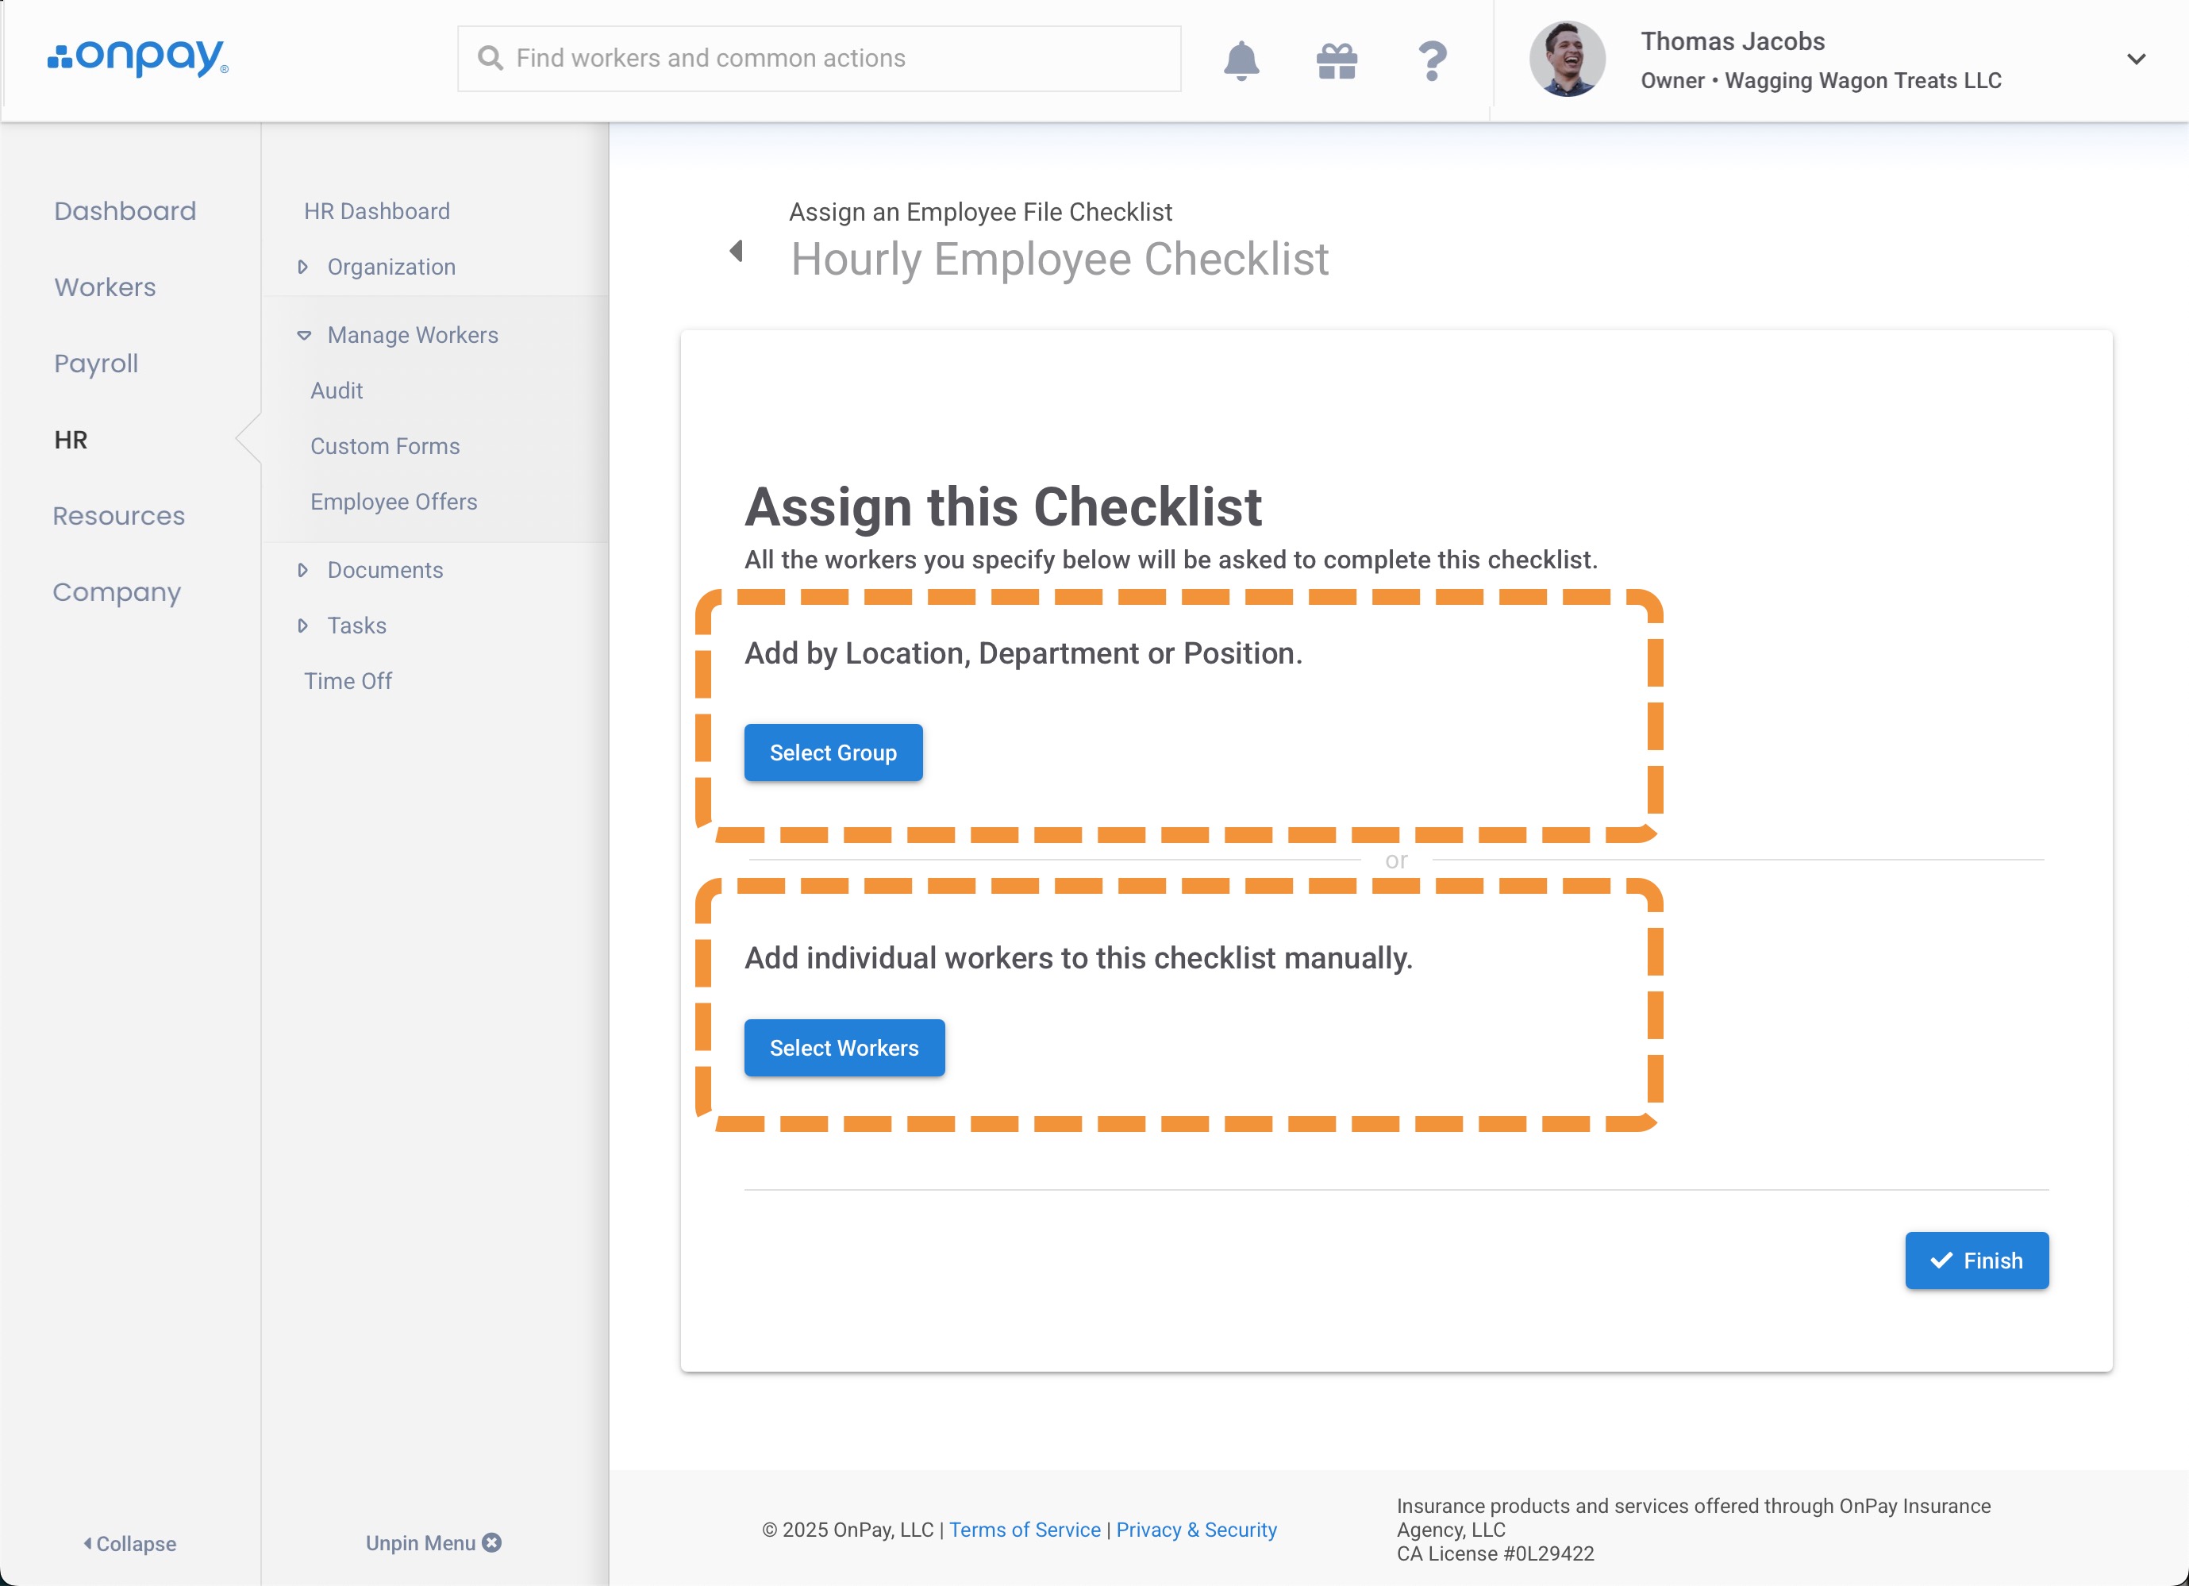Click the OnPay logo
Screen dimensions: 2189x1586
137,58
